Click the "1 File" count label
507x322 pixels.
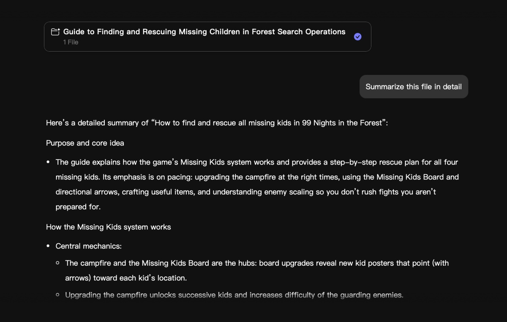71,42
